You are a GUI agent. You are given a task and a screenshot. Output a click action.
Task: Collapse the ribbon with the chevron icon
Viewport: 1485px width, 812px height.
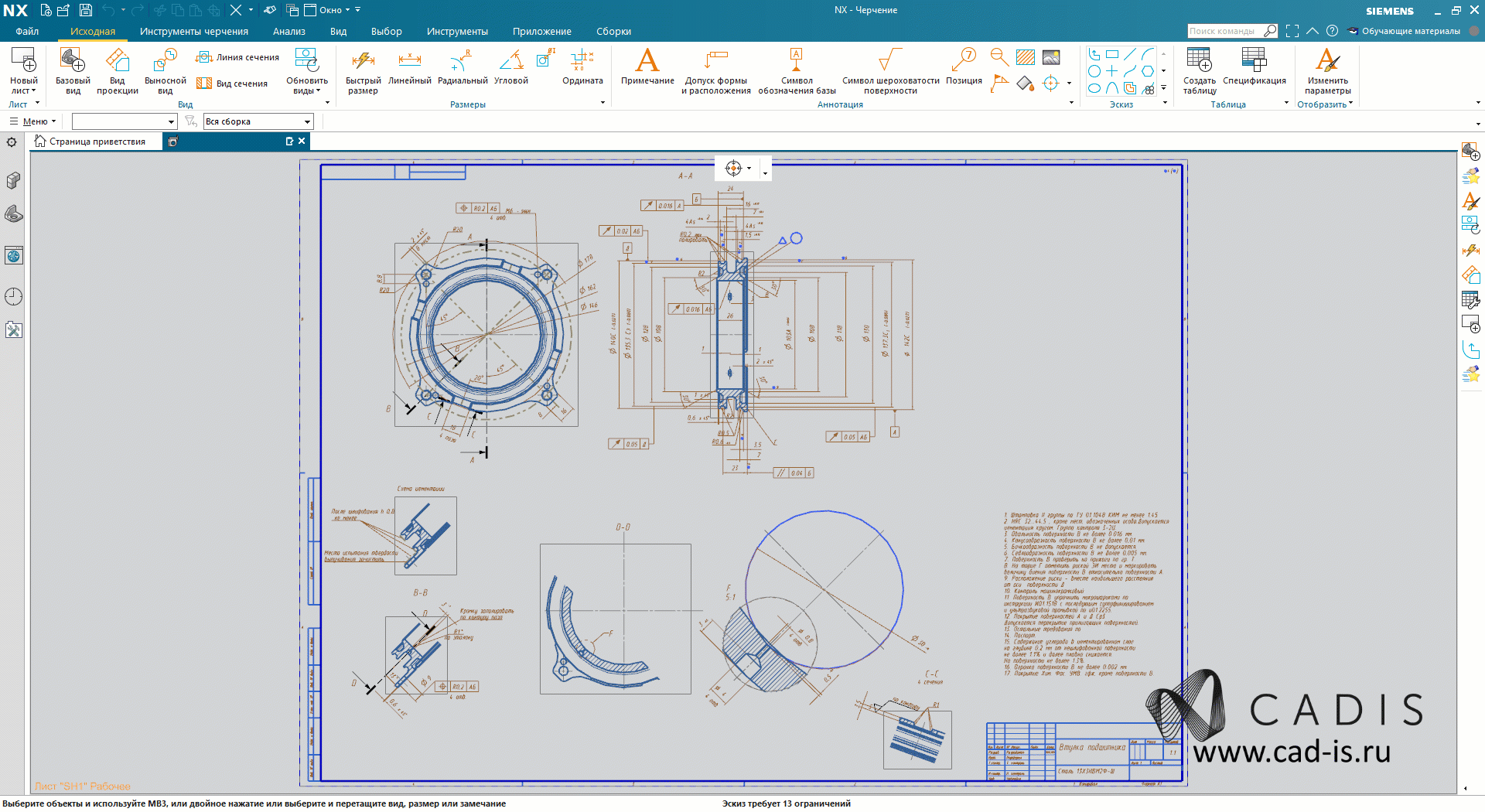1313,31
